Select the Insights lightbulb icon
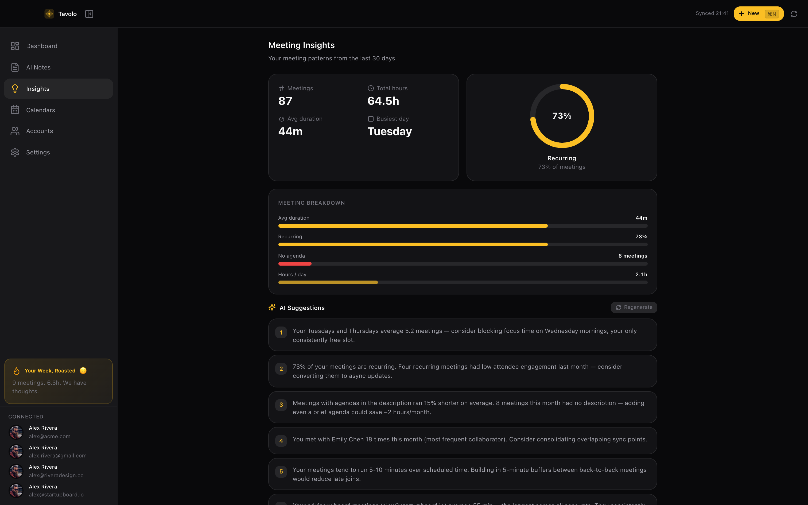Viewport: 808px width, 505px height. [15, 89]
